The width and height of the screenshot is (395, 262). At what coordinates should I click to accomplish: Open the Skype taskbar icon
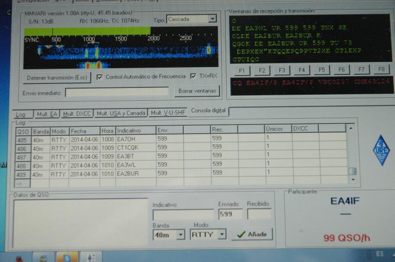click(67, 257)
